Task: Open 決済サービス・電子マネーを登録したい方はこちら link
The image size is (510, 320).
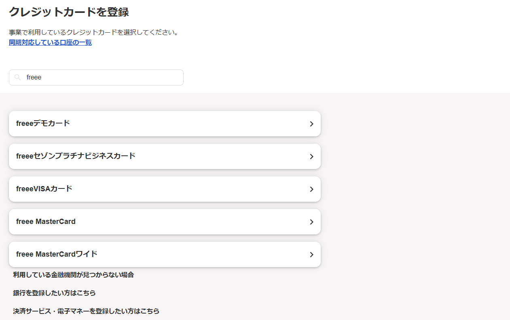Action: [86, 311]
